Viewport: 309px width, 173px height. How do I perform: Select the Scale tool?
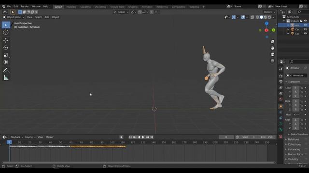[6, 55]
